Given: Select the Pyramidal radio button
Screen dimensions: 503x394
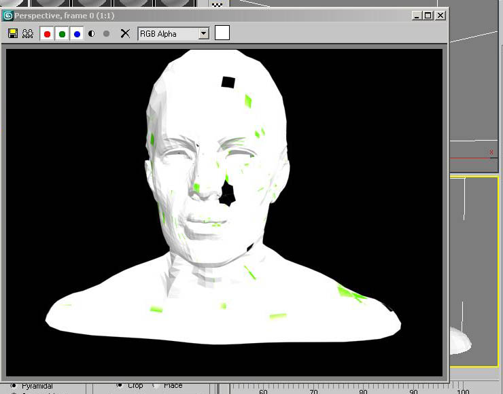Looking at the screenshot, I should (14, 386).
